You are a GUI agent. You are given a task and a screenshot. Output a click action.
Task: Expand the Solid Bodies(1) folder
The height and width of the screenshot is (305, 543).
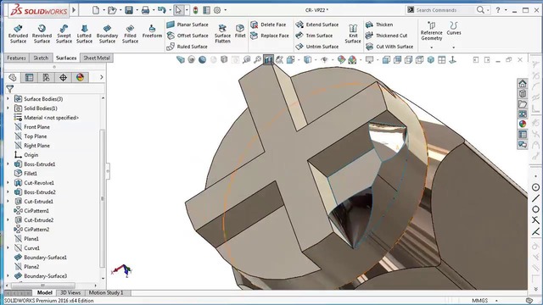click(8, 108)
